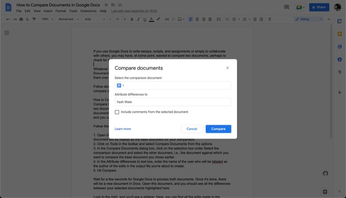
Task: Print the document
Action: pyautogui.click(x=21, y=19)
